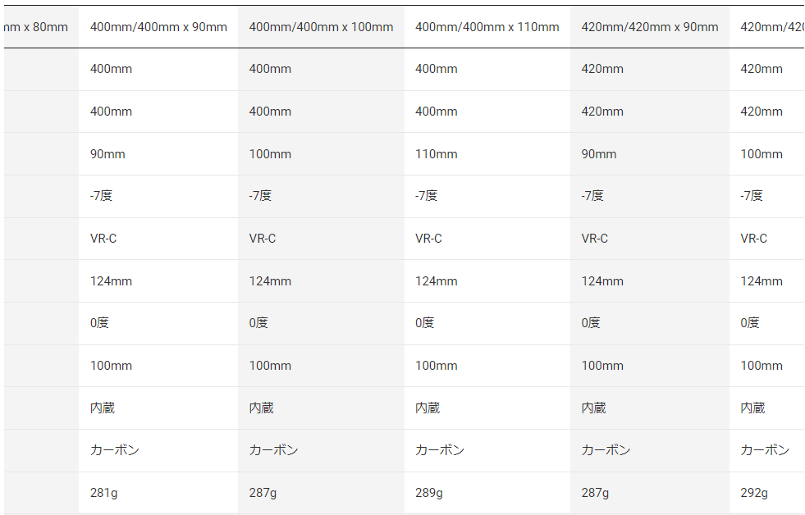
Task: Click the -7度 cell under 400mm x 110mm
Action: tap(426, 196)
